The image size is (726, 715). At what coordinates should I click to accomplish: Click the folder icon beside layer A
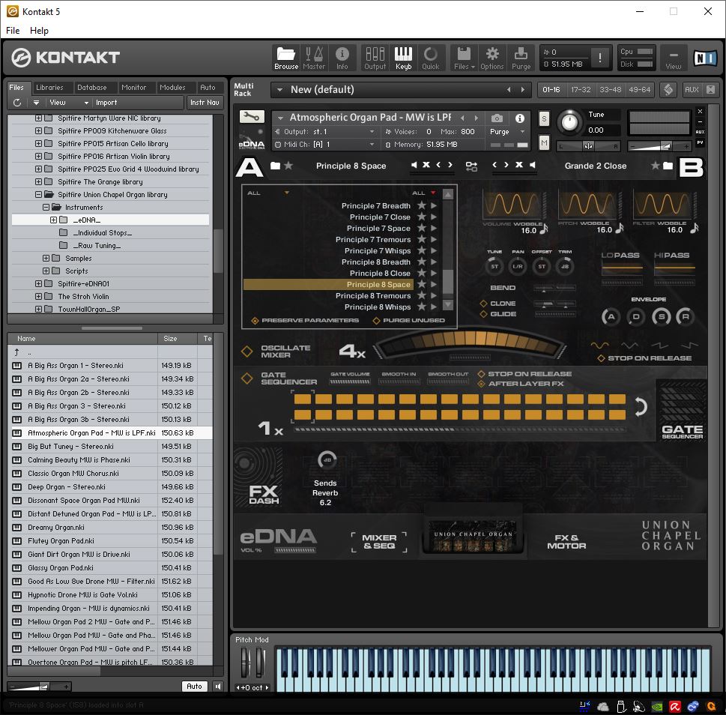click(x=276, y=166)
